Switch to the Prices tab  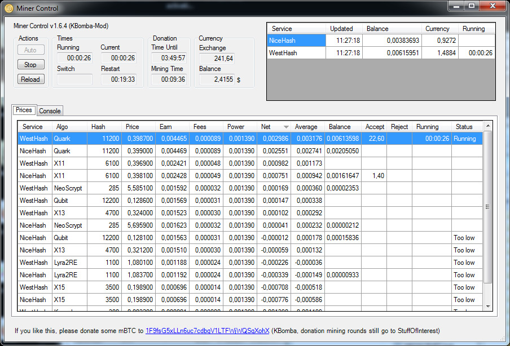(24, 110)
